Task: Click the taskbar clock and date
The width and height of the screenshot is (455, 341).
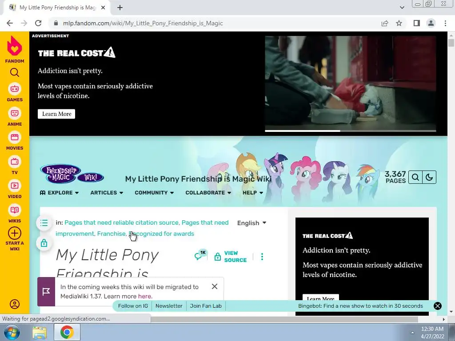Action: coord(432,333)
